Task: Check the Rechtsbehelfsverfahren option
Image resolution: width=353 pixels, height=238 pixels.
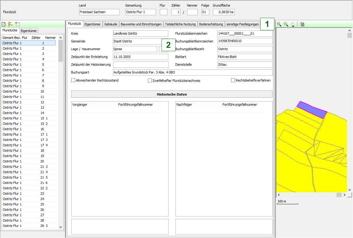Action: pos(233,80)
